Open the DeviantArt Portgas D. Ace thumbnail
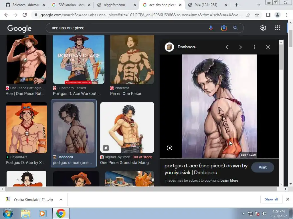 click(27, 127)
